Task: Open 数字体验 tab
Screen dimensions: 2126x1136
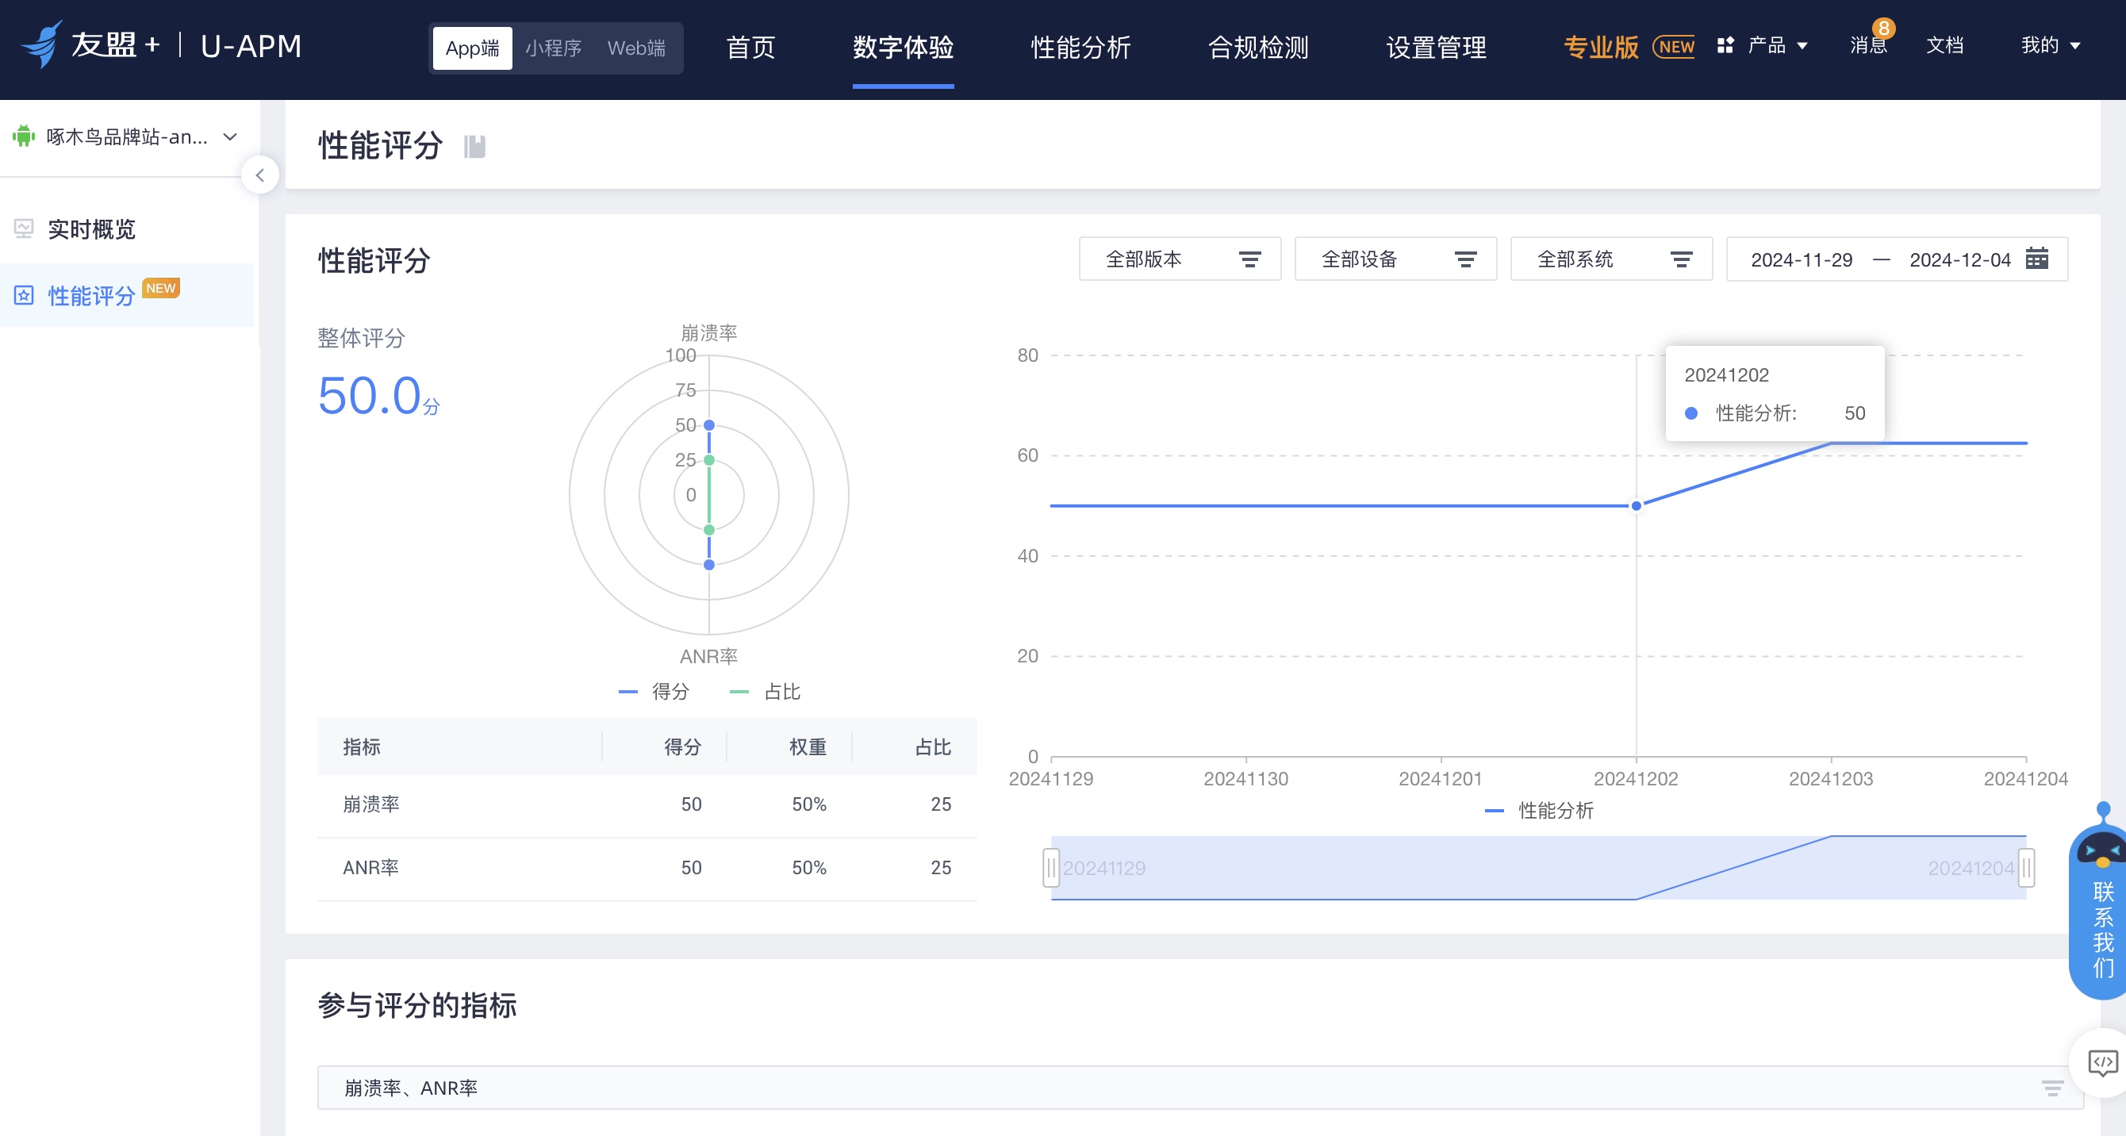Action: 903,47
